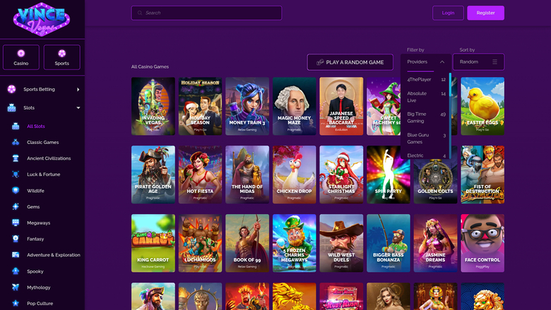Open Magic Money Maze game tile
Screen dimensions: 551x310
click(295, 107)
